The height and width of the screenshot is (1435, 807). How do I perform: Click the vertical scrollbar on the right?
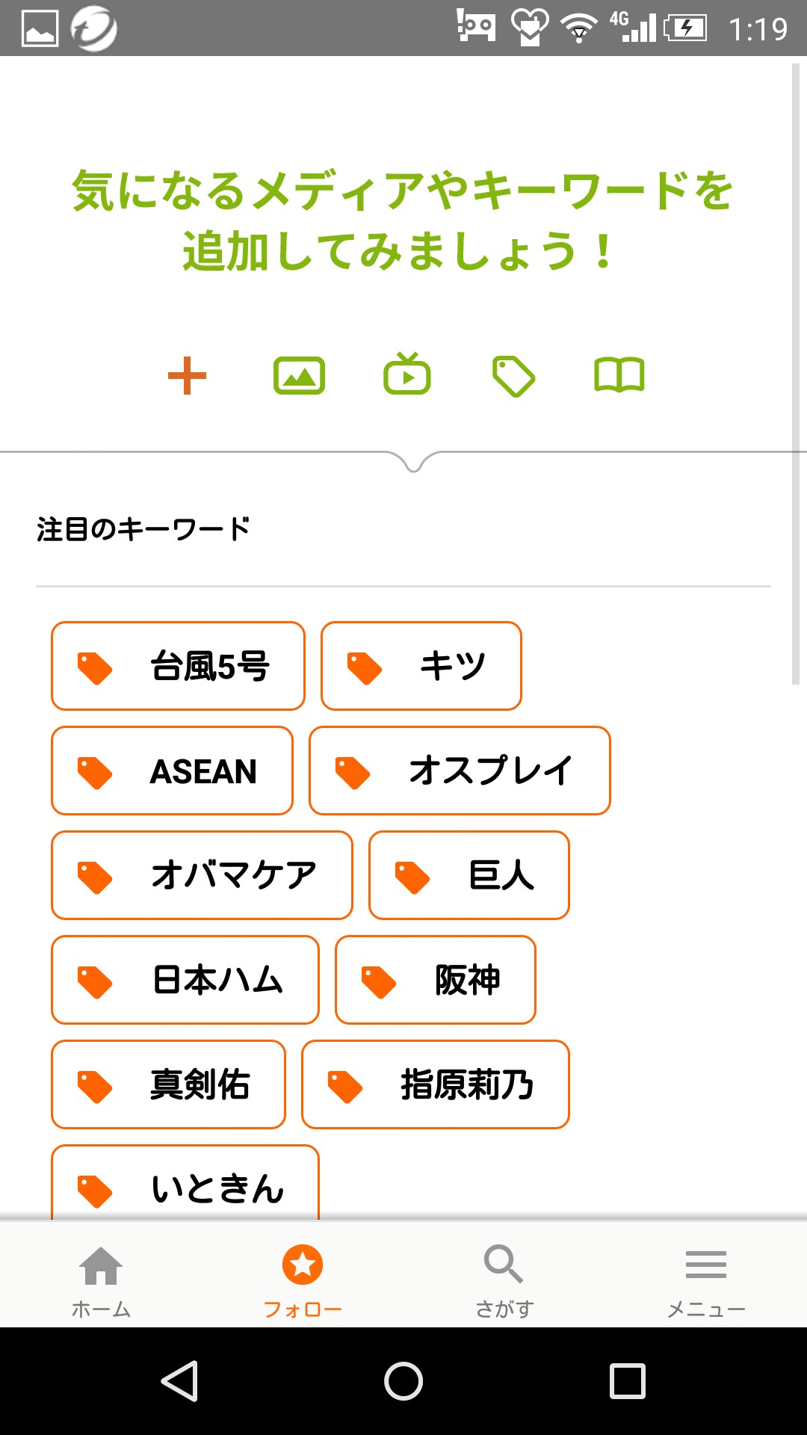coord(796,374)
